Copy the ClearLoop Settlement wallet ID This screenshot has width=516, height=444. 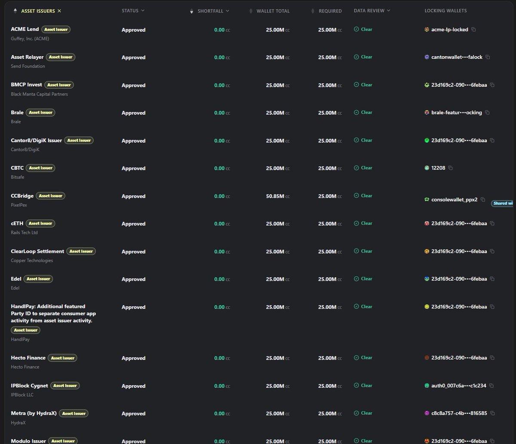pyautogui.click(x=492, y=251)
